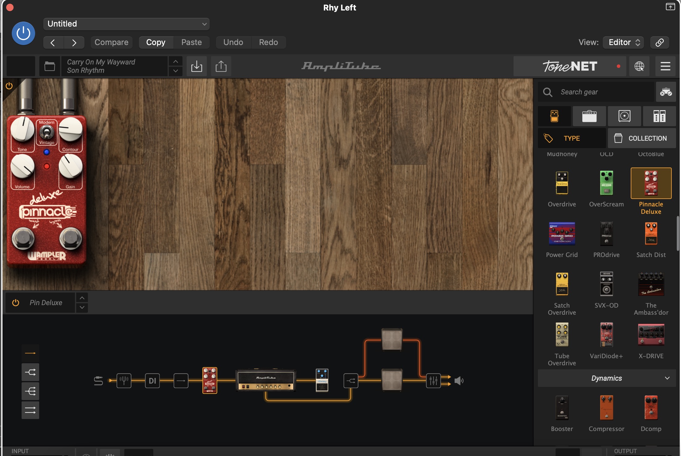This screenshot has width=681, height=456.
Task: Click the Gain knob on Pinnacle pedal
Action: 71,167
